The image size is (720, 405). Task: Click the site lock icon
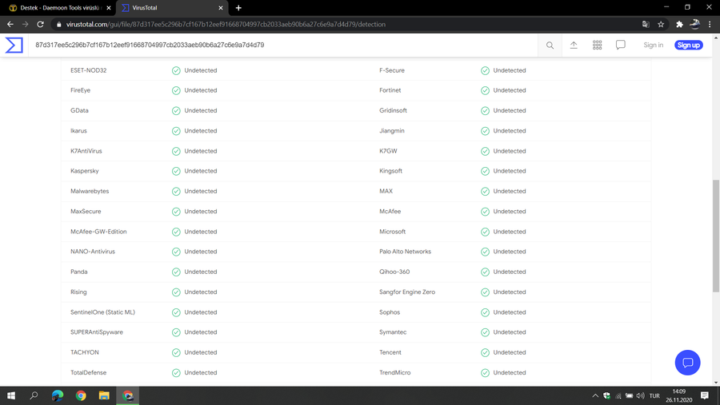coord(58,24)
